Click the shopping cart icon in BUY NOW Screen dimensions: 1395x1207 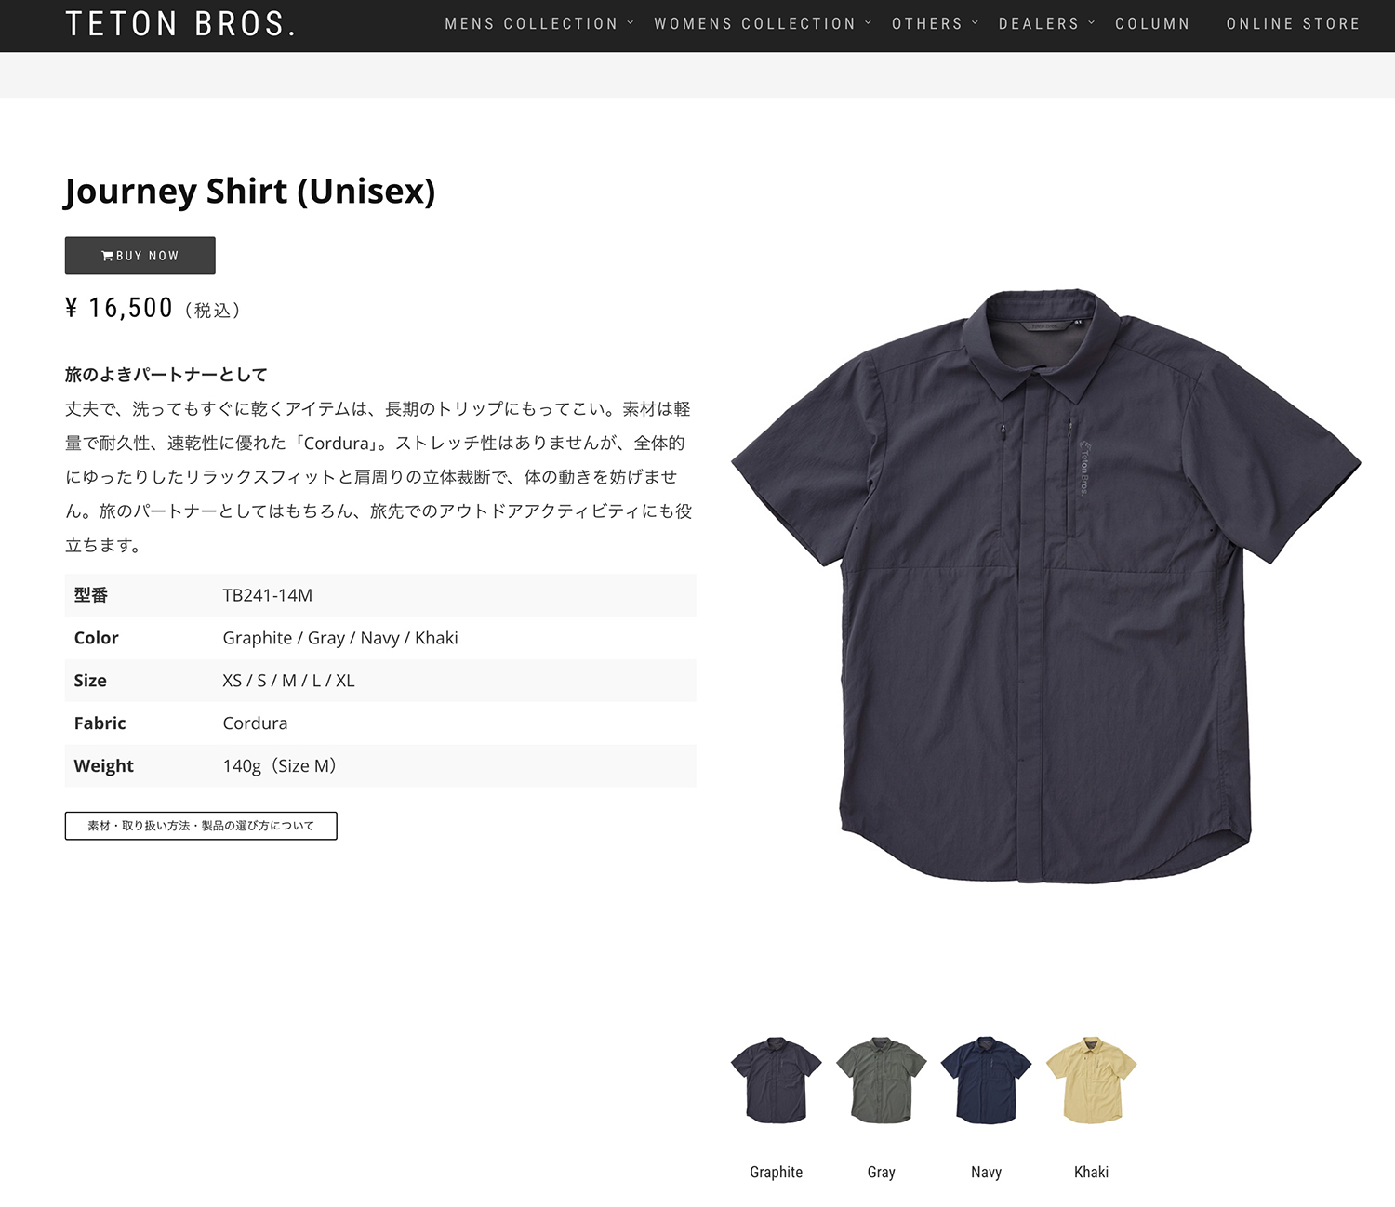point(107,256)
